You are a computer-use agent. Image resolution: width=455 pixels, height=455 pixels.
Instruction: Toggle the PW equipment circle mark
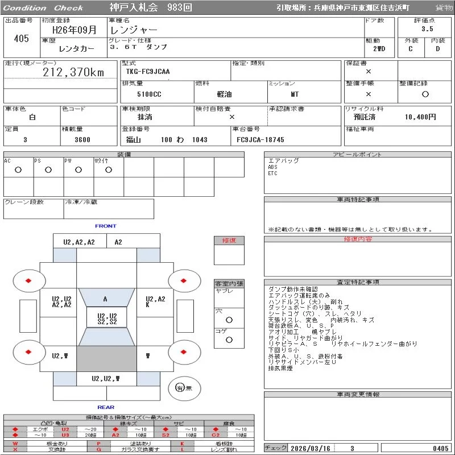coord(78,169)
